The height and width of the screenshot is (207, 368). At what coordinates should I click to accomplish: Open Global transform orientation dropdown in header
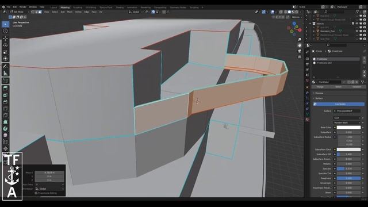pyautogui.click(x=136, y=11)
